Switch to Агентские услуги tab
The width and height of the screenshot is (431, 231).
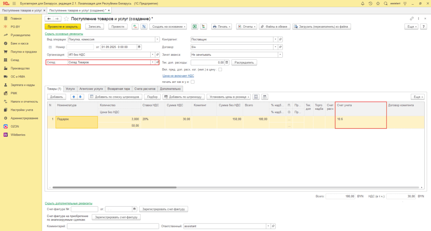91,89
